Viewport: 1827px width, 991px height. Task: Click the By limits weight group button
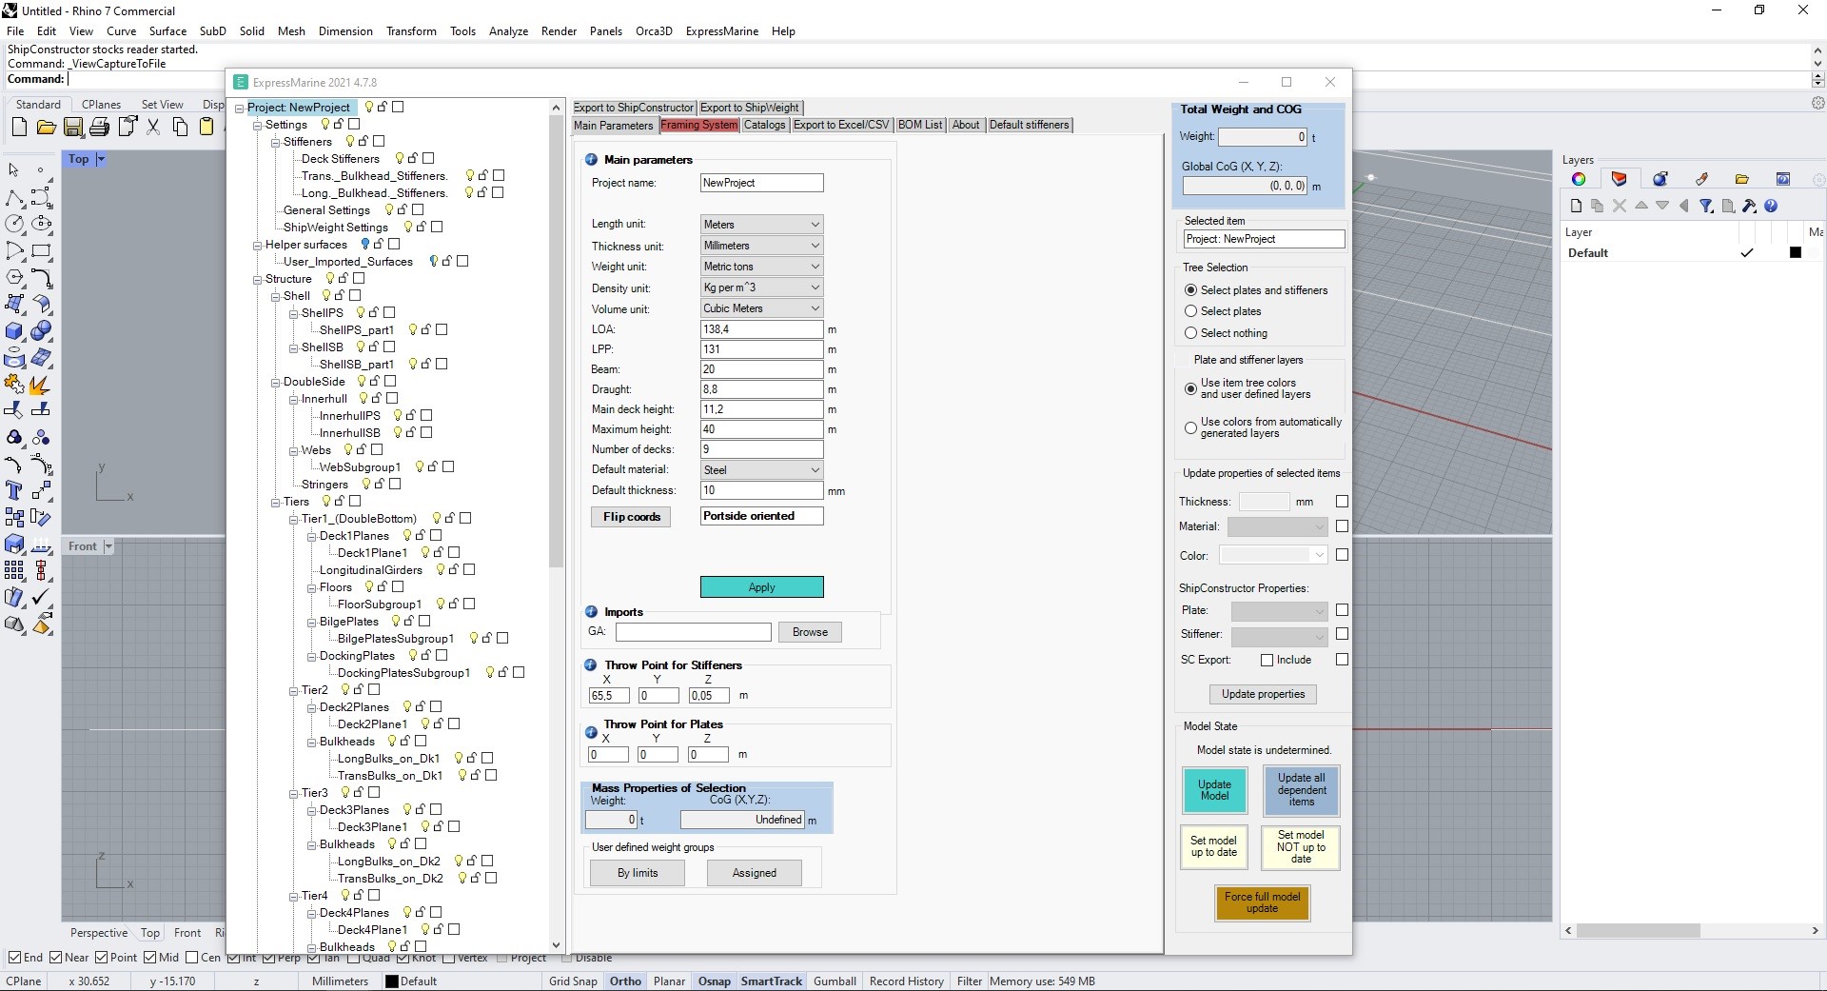point(638,873)
